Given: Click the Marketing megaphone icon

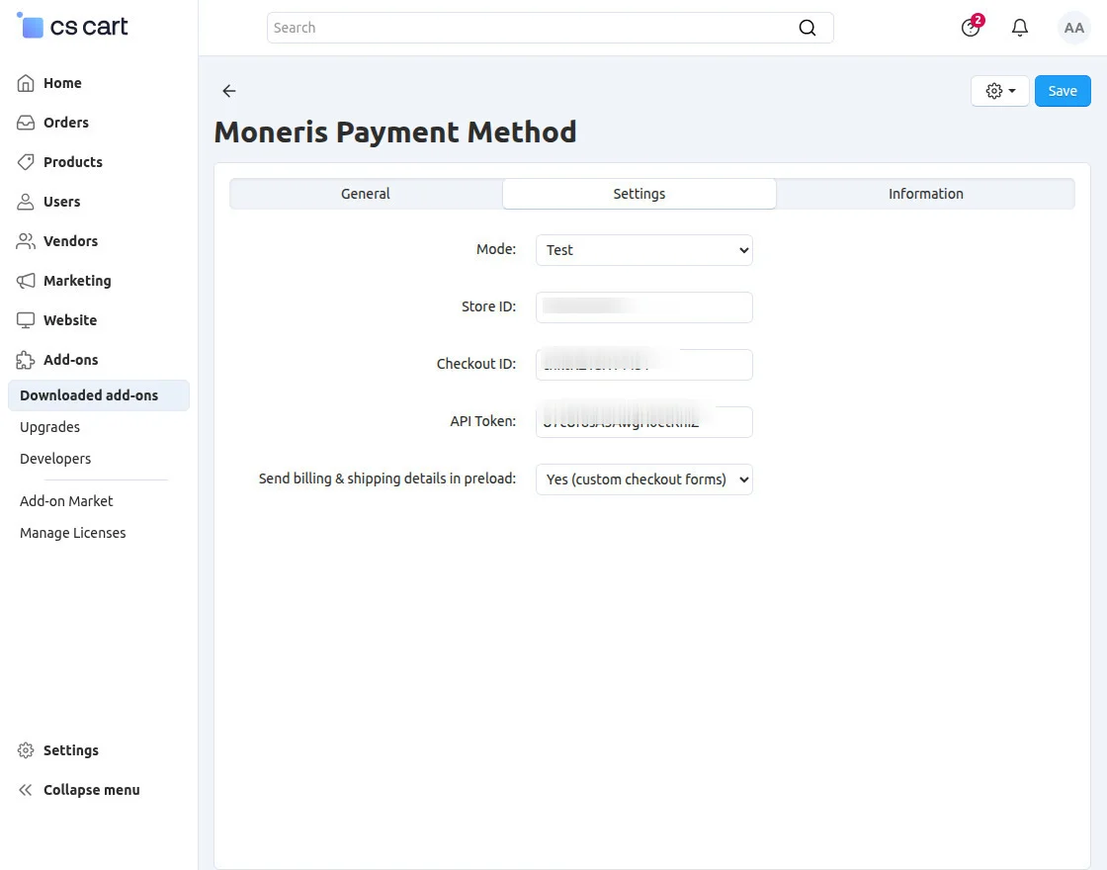Looking at the screenshot, I should 26,281.
